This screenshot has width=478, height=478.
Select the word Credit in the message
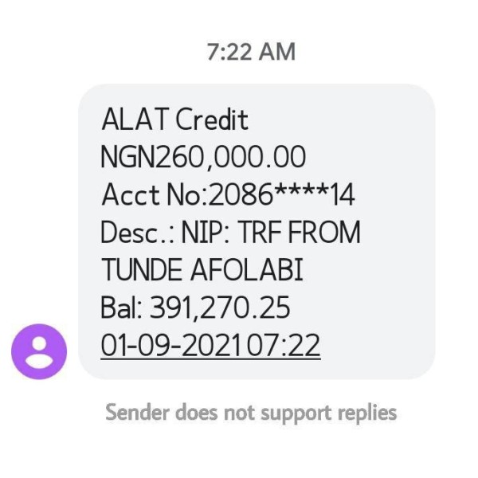click(x=212, y=119)
